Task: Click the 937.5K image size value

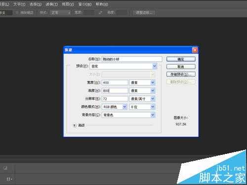Action: [x=181, y=124]
